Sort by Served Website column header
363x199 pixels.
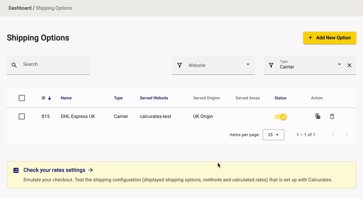click(x=154, y=98)
